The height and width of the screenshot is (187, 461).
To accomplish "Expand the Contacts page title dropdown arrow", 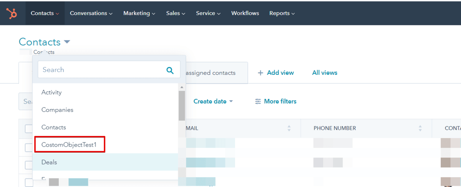I will click(x=67, y=42).
